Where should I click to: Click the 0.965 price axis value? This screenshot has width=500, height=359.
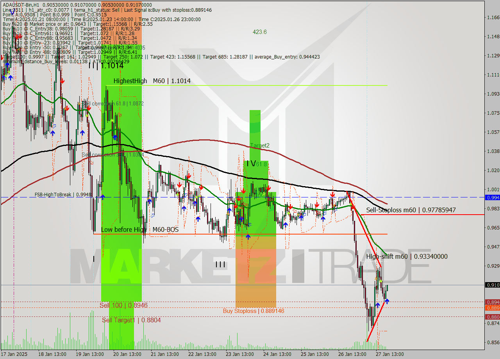point(493,227)
